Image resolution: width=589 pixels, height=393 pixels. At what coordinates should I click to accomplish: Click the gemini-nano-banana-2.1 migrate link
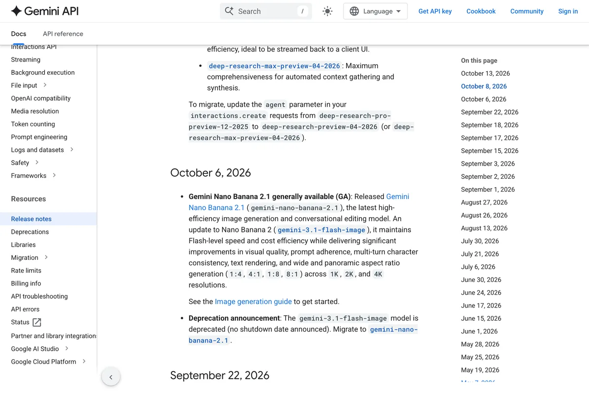point(303,335)
